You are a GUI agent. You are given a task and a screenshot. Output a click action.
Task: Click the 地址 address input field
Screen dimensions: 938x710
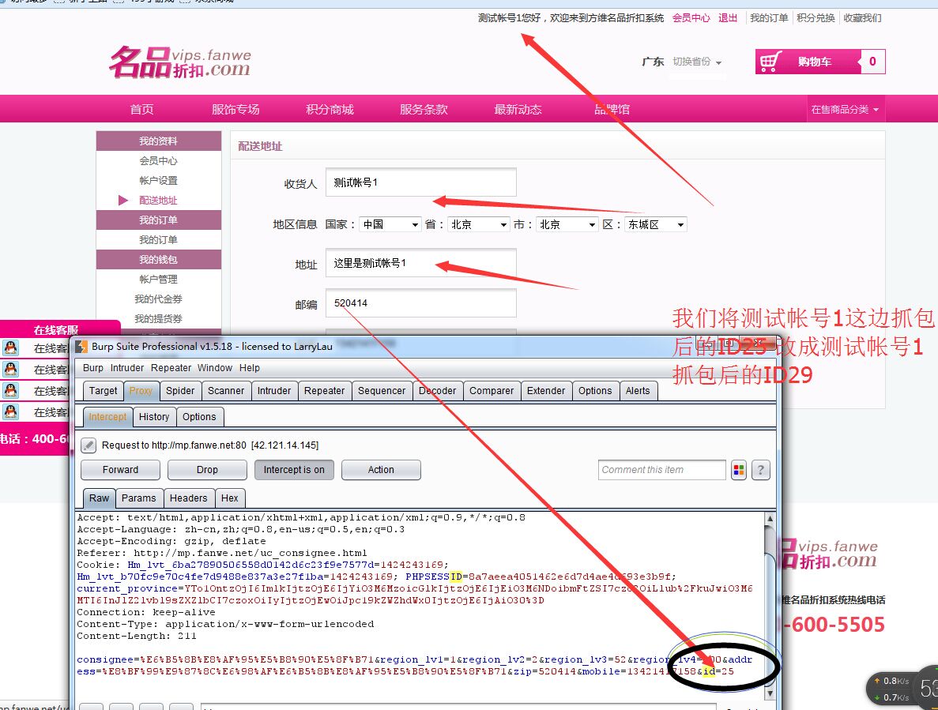click(421, 263)
